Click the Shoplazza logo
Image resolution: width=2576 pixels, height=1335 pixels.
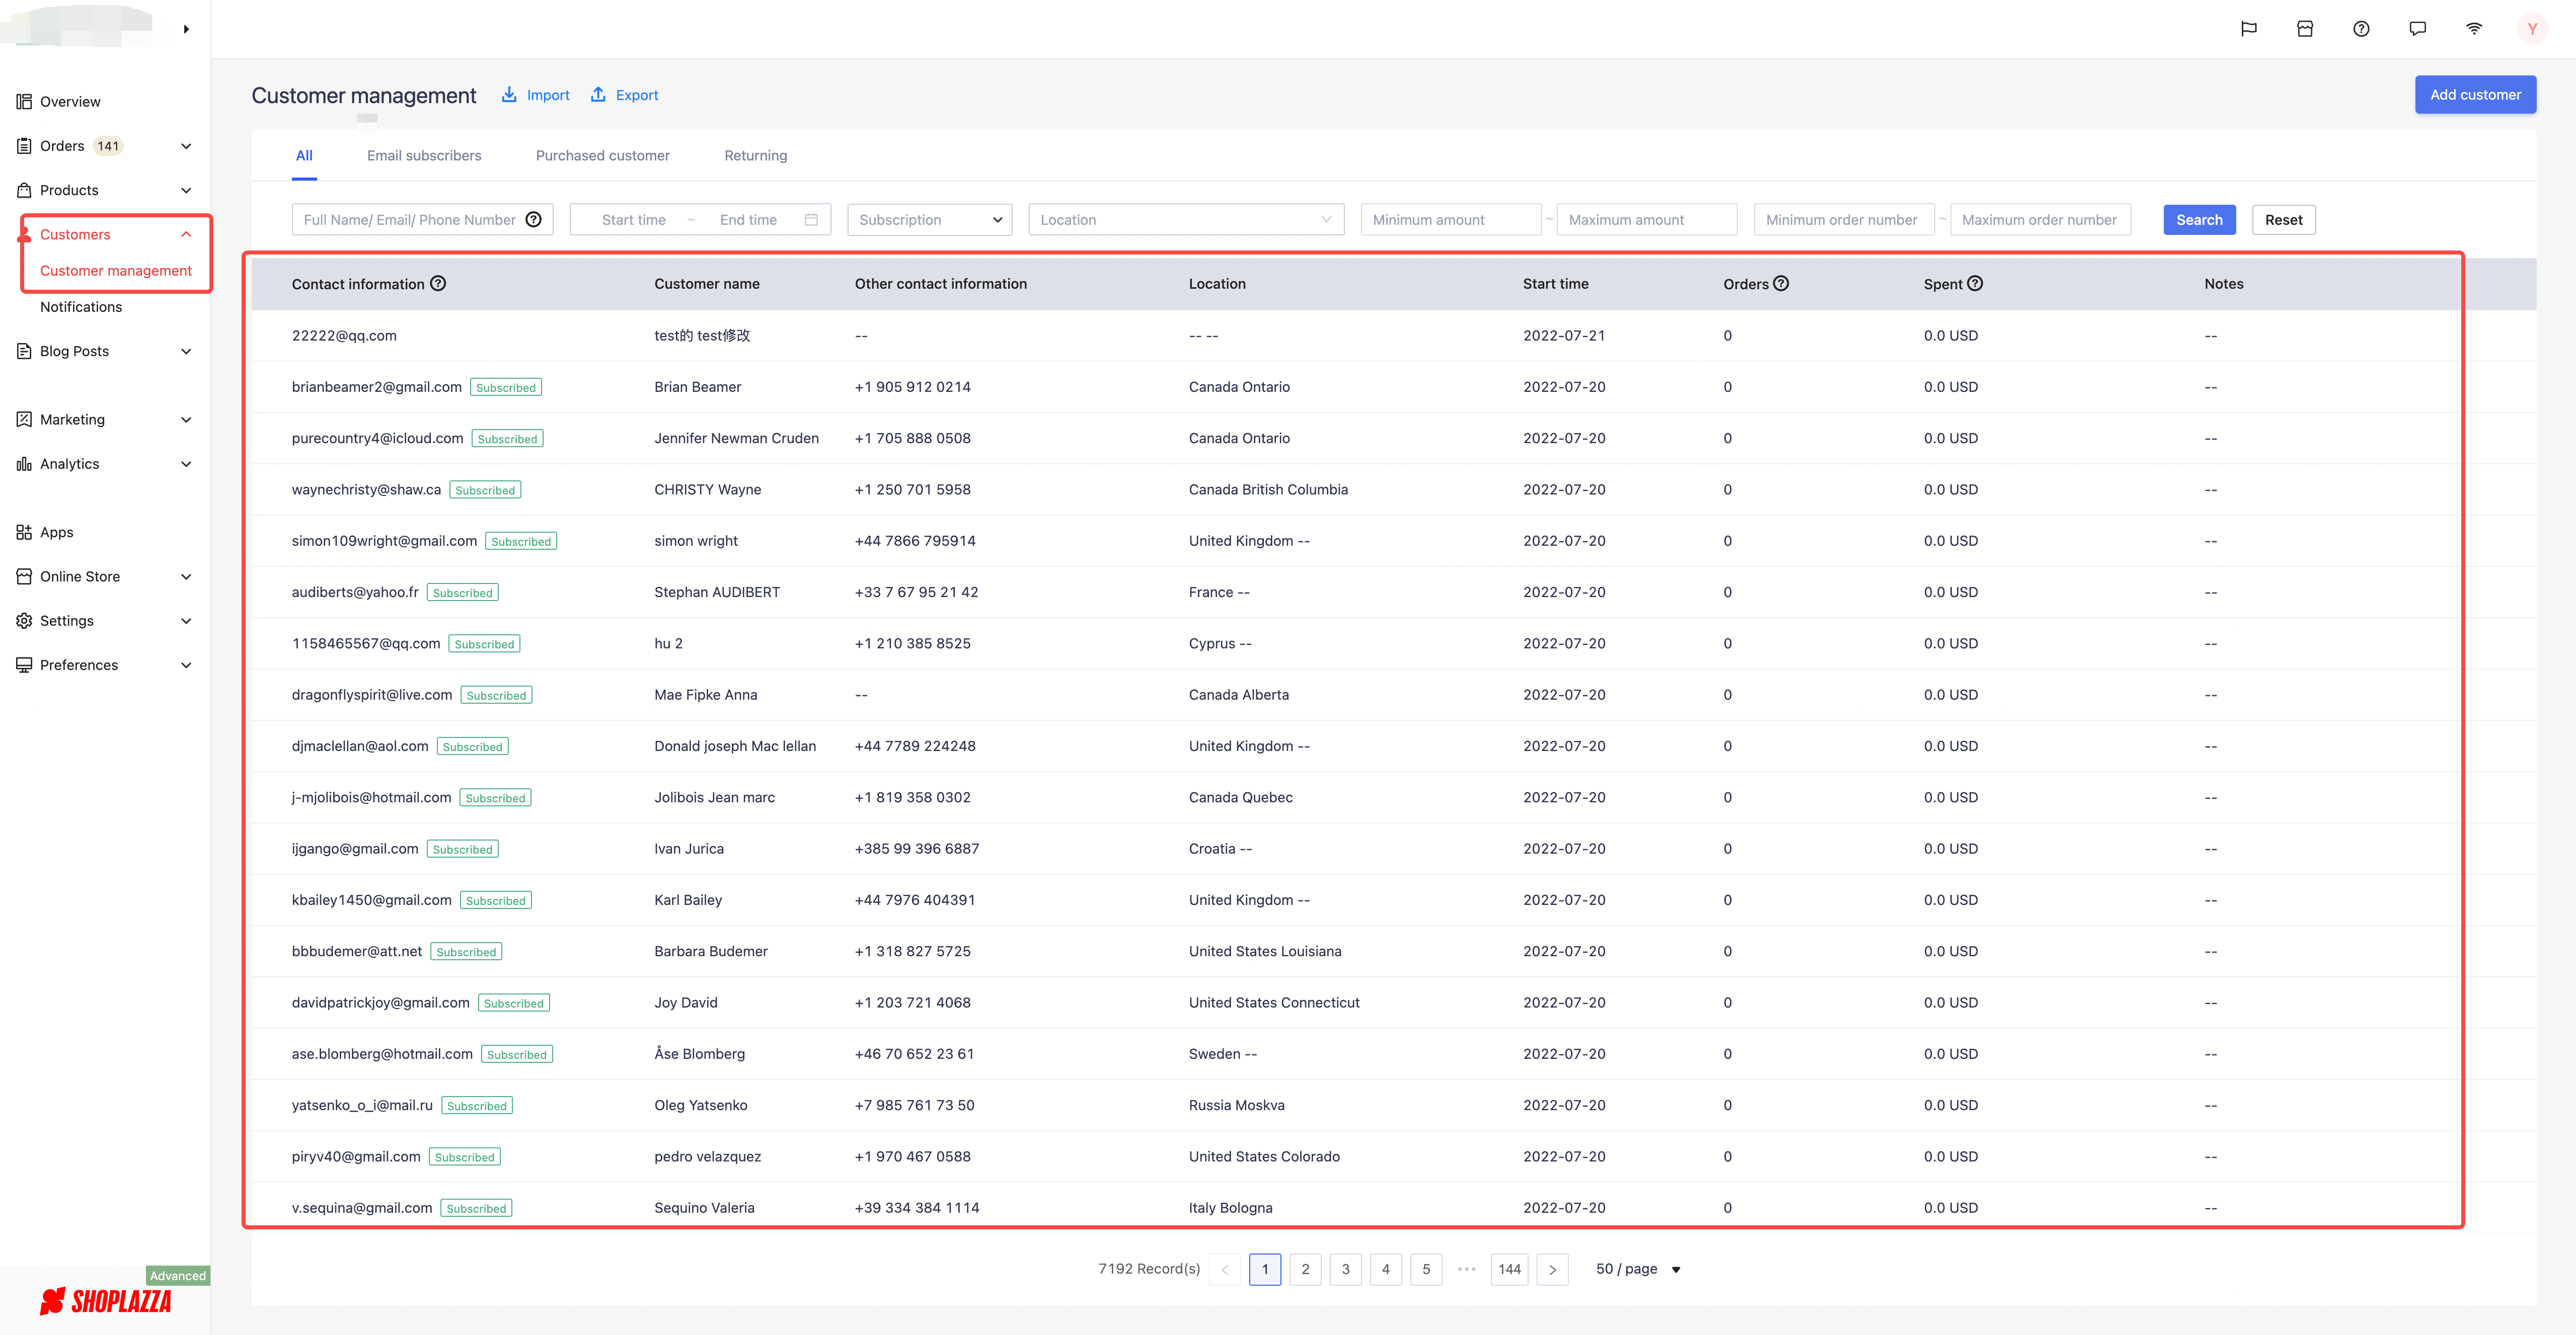click(106, 1300)
